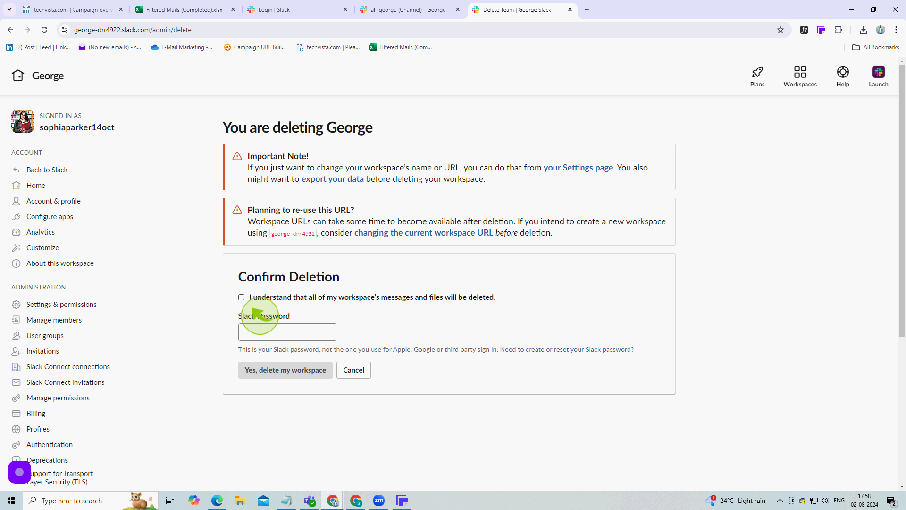Open Invitations in administration
Screen dimensions: 906x510
[x=42, y=351]
